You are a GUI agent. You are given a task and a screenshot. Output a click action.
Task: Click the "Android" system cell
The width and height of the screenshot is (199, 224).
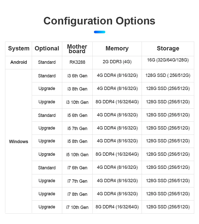tap(19, 62)
